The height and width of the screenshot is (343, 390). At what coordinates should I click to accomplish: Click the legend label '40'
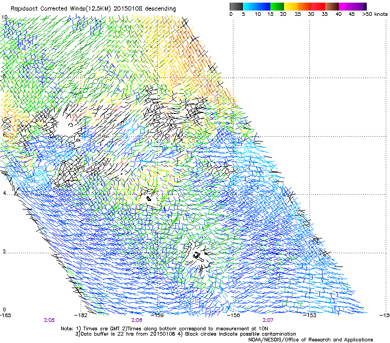tap(338, 14)
